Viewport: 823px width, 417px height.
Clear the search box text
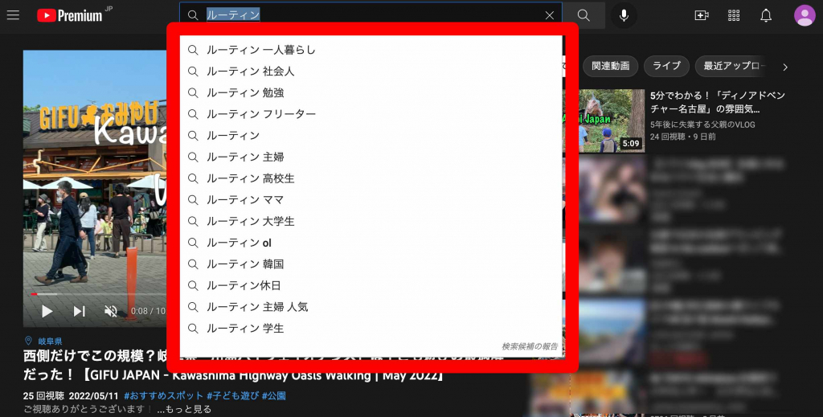pyautogui.click(x=550, y=15)
